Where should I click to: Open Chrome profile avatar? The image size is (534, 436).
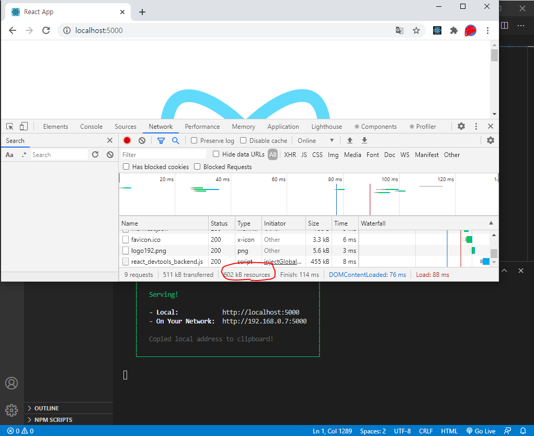pyautogui.click(x=470, y=31)
